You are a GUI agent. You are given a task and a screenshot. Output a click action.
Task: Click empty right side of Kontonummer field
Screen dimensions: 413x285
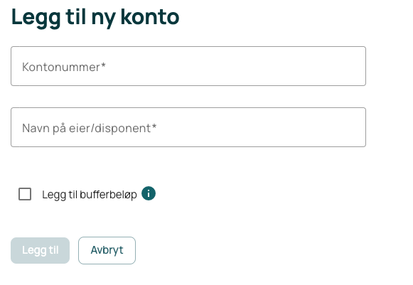click(290, 66)
